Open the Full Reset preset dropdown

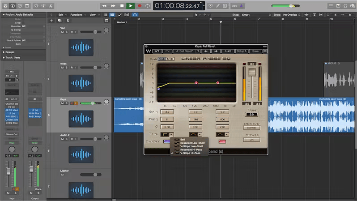(x=198, y=51)
